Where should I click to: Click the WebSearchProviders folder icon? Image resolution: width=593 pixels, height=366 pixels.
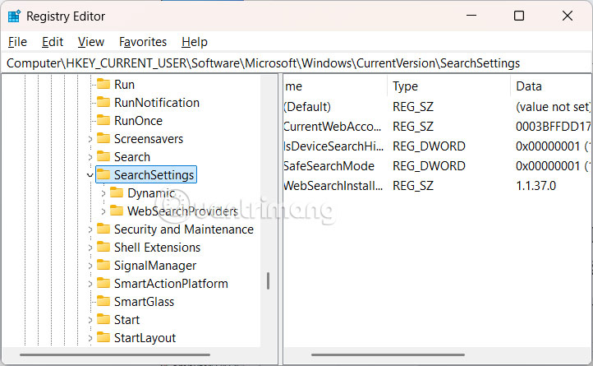(x=117, y=211)
